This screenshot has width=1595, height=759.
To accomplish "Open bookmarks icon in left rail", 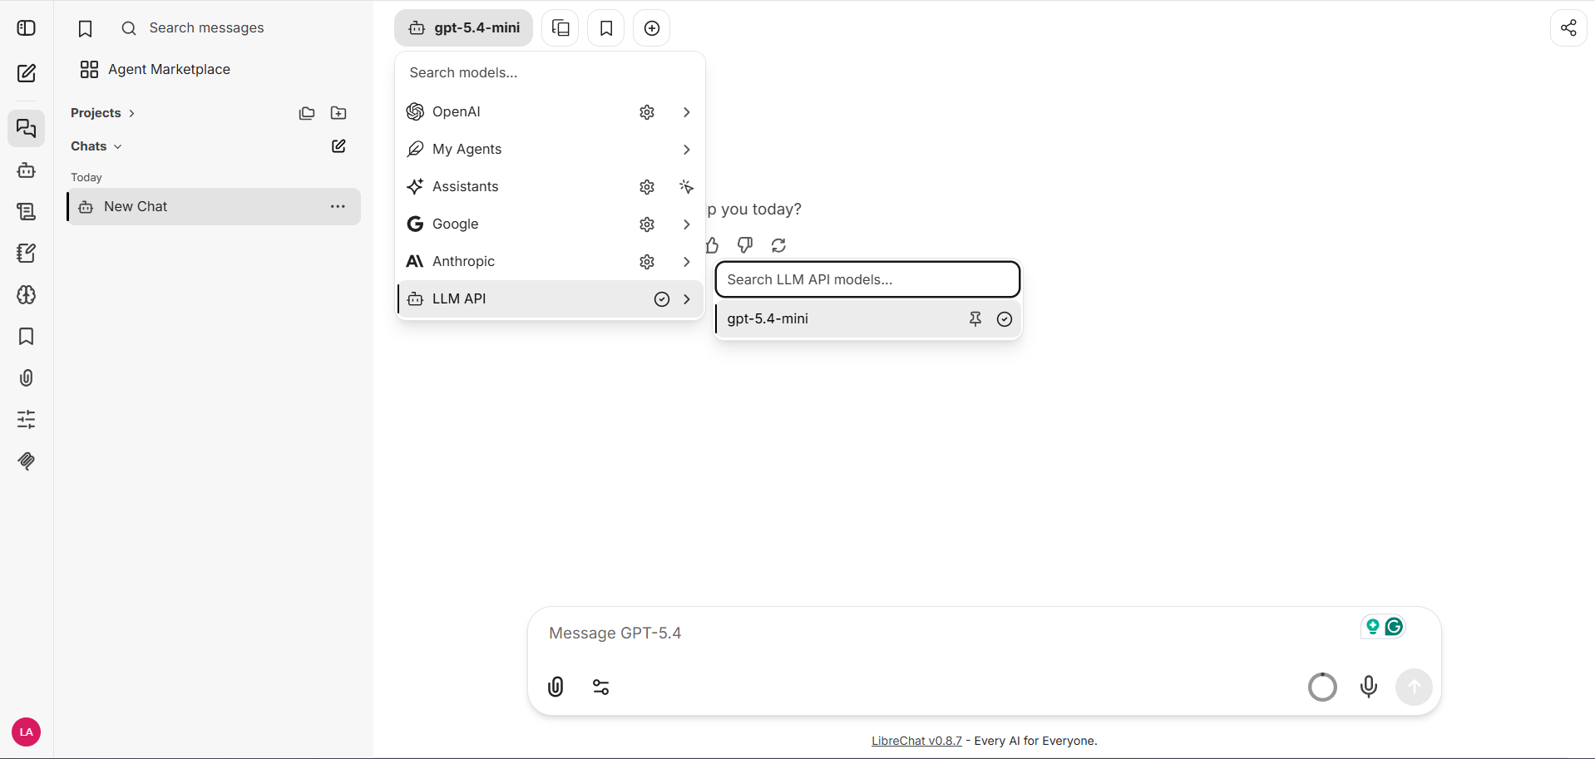I will pos(27,337).
